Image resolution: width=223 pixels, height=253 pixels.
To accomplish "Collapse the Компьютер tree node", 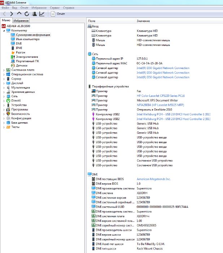I will [x=4, y=30].
